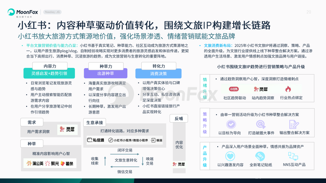This screenshot has width=326, height=183.
Task: Click the left arrow above 微信交易
Action: (x=125, y=167)
